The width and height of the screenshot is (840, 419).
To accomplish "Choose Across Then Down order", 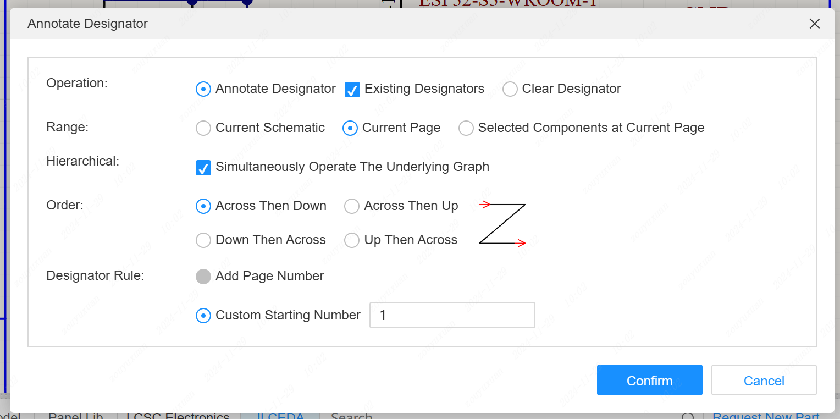I will point(203,206).
